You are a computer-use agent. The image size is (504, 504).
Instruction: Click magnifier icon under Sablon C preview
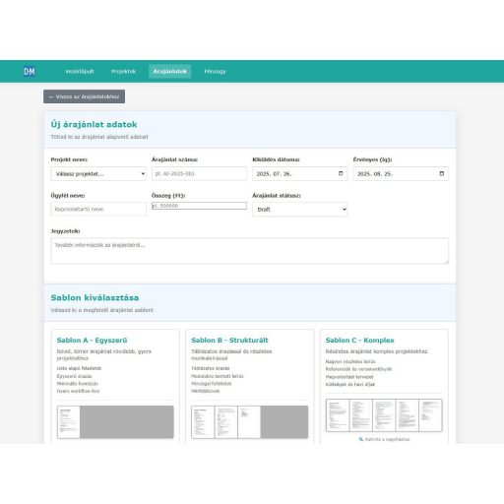coord(361,439)
